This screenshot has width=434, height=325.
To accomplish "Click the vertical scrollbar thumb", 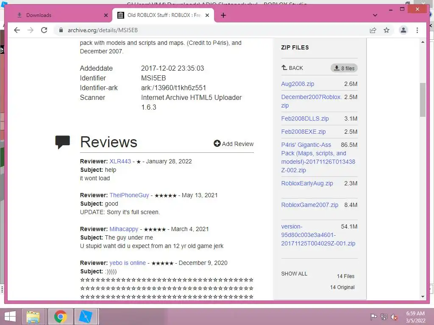I will click(x=423, y=100).
